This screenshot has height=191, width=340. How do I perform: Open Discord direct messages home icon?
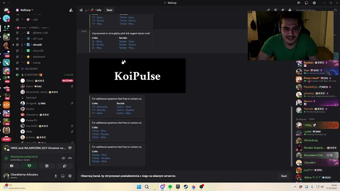[x=6, y=10]
